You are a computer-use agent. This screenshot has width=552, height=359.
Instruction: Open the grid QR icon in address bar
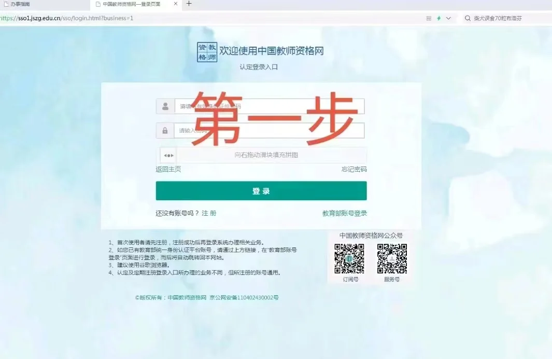[x=429, y=18]
